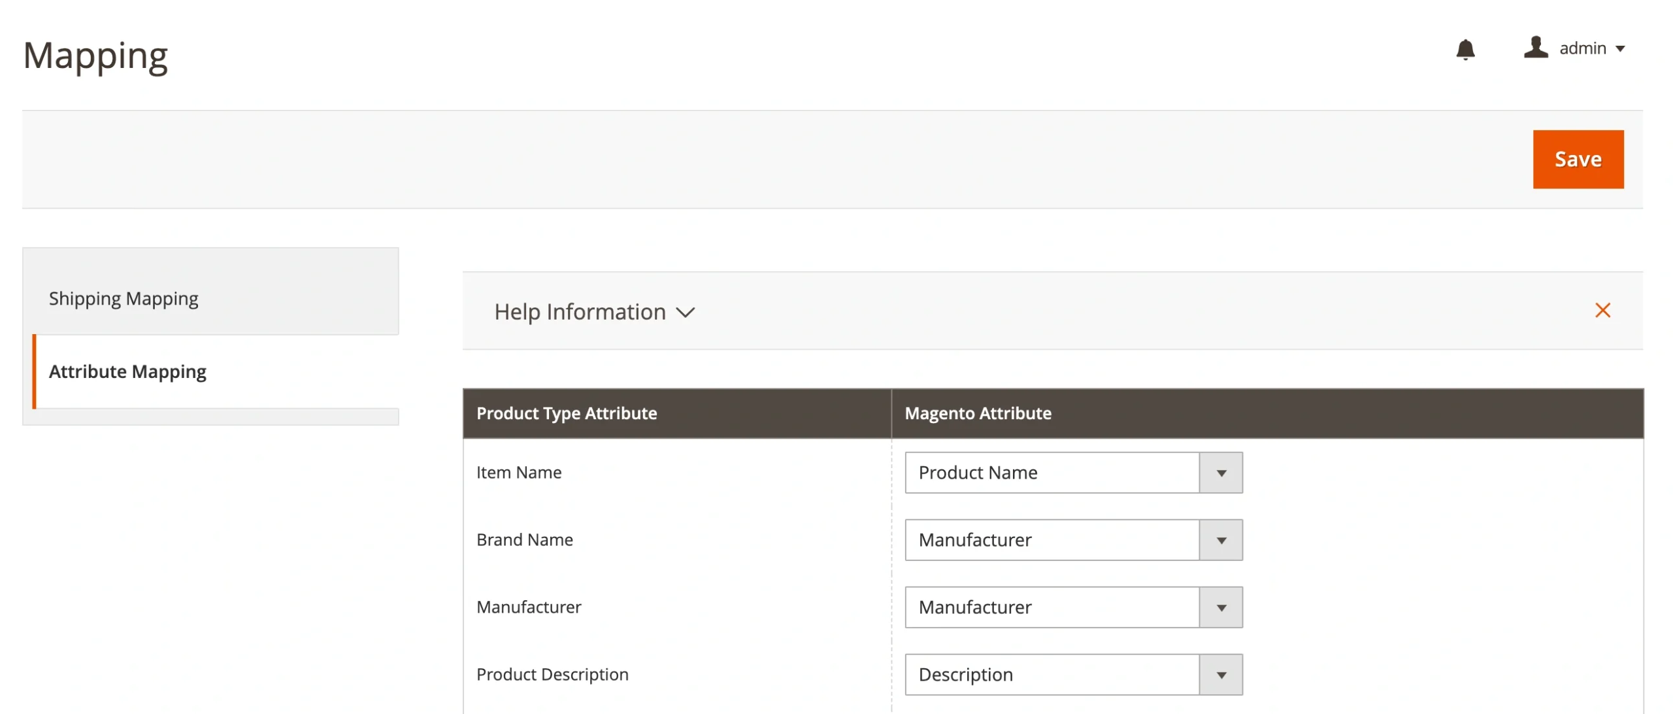Click the Product Name select field
The width and height of the screenshot is (1673, 714).
(x=1051, y=473)
